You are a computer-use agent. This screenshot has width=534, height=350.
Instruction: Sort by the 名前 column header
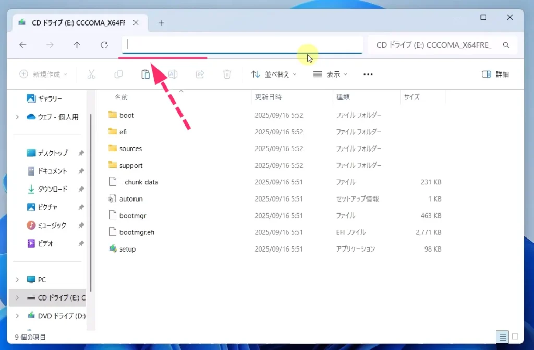pyautogui.click(x=122, y=97)
